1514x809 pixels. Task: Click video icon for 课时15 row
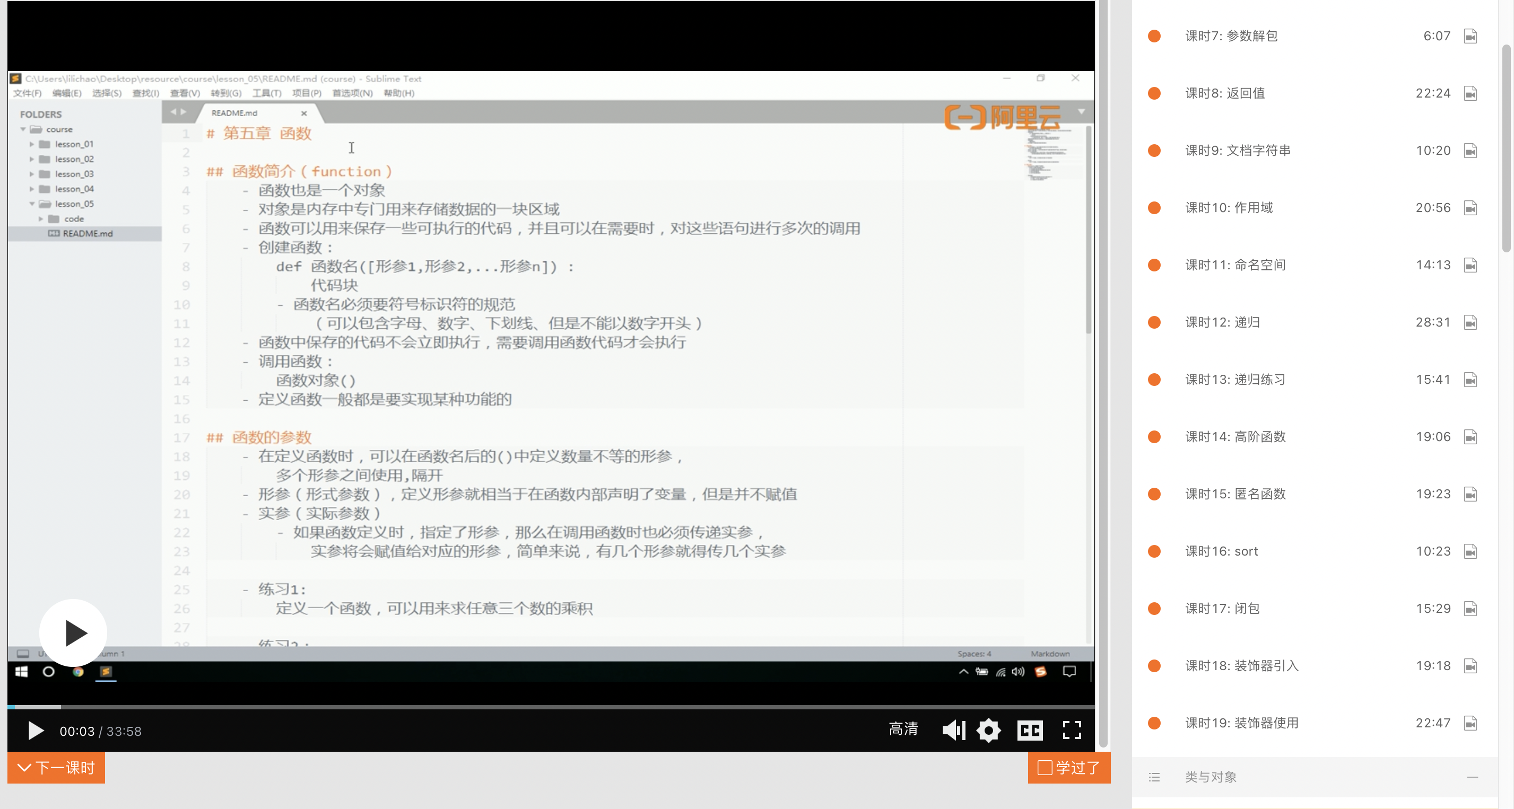click(1470, 494)
